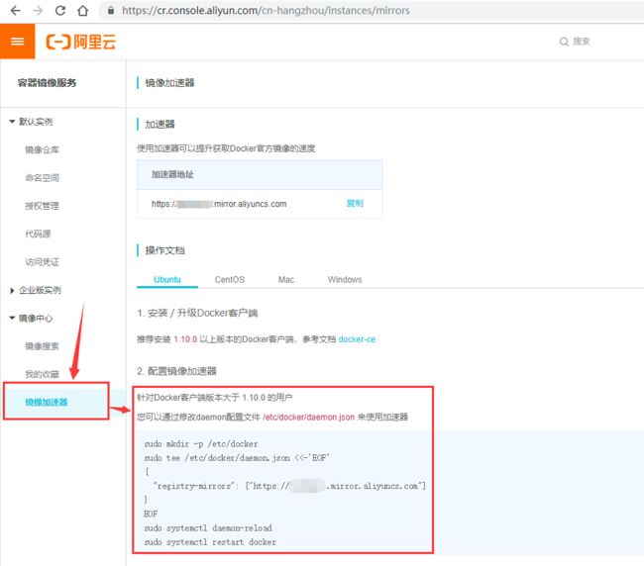Click the 阿里云 logo
Viewport: 644px width, 566px height.
[x=81, y=42]
